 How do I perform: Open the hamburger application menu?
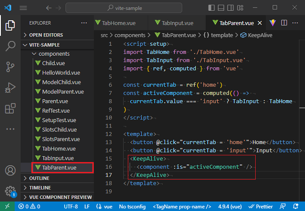[23, 8]
